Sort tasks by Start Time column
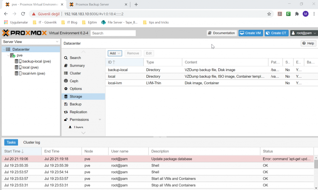The image size is (318, 190). point(21,151)
